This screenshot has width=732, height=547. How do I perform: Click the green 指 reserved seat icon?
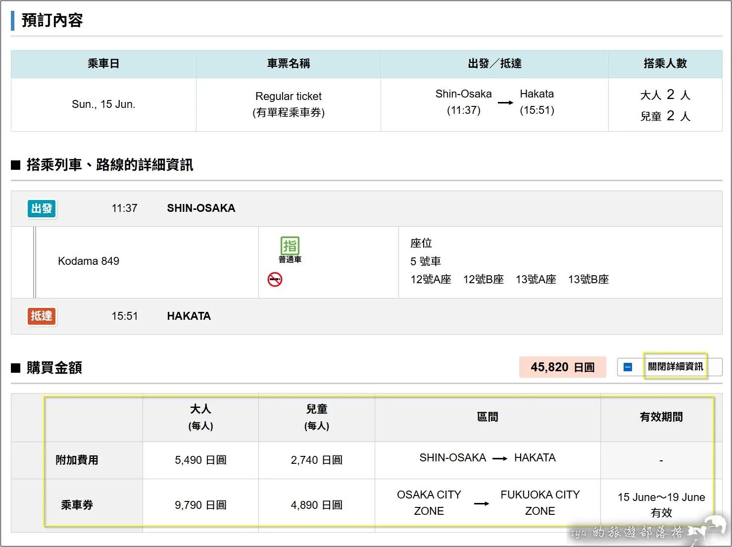coord(290,246)
